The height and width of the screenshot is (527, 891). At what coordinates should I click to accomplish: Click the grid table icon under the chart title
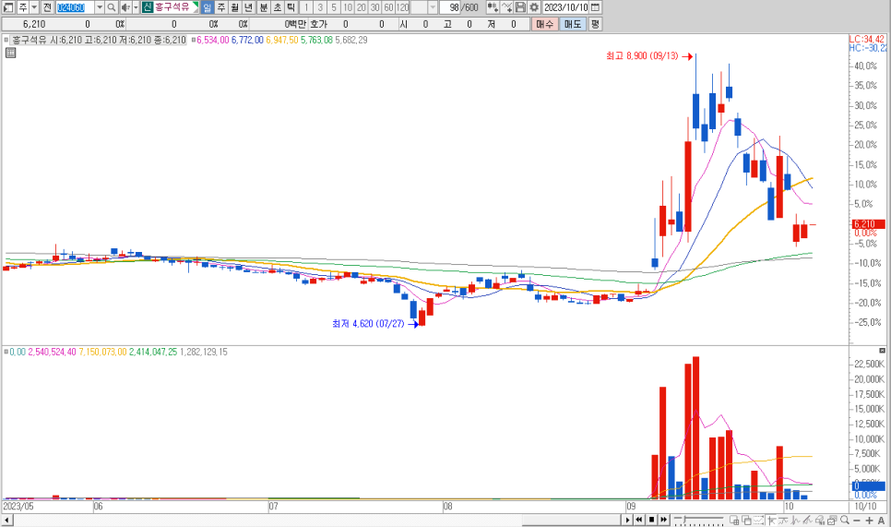point(10,53)
